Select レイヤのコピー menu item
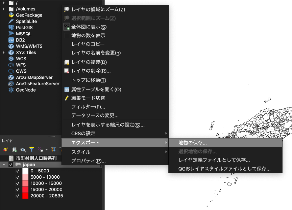The height and width of the screenshot is (210, 292). [x=115, y=44]
